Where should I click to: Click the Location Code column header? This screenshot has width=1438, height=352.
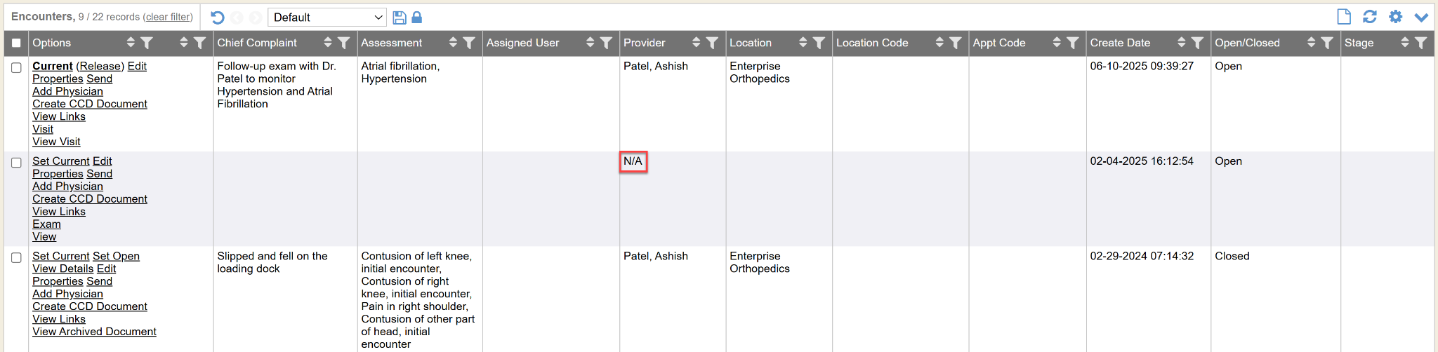coord(872,43)
